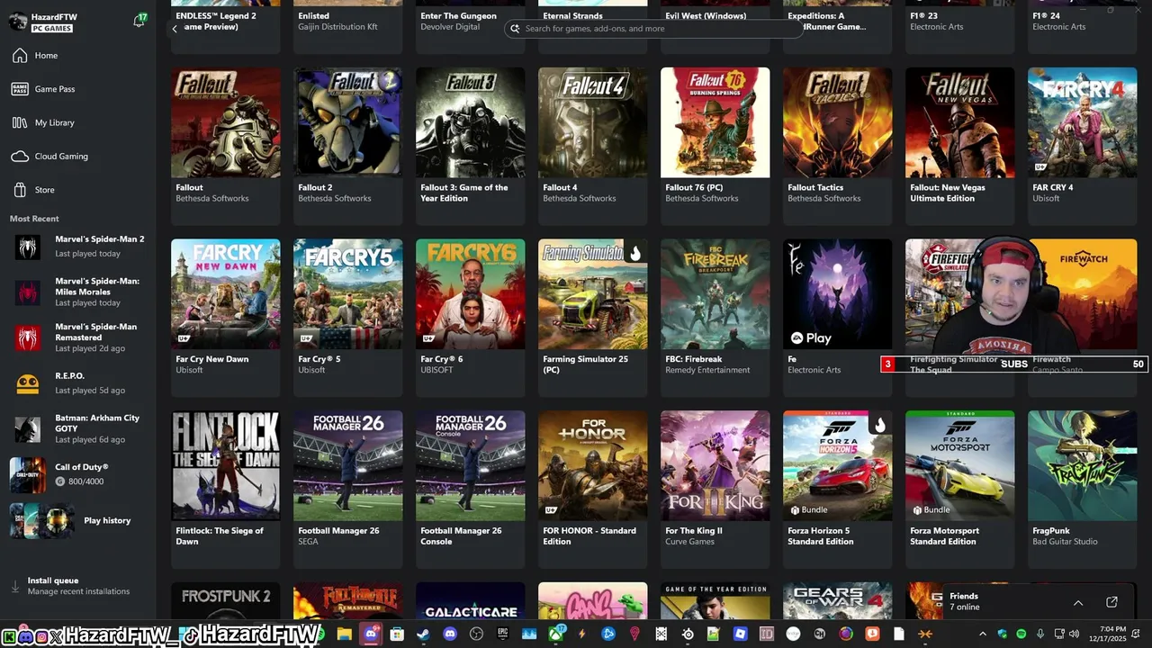Open Marvel's Spider-Man Remastered entry

coord(77,337)
